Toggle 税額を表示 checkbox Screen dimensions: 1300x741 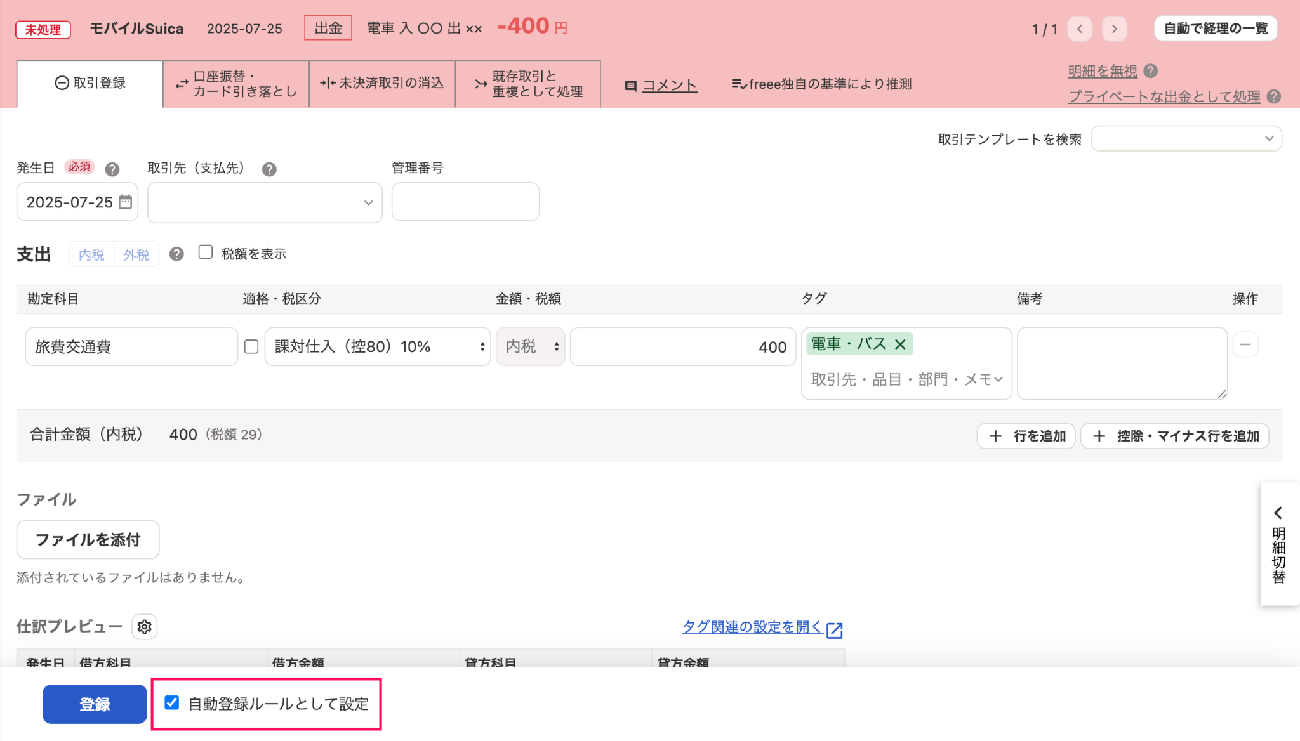tap(205, 252)
